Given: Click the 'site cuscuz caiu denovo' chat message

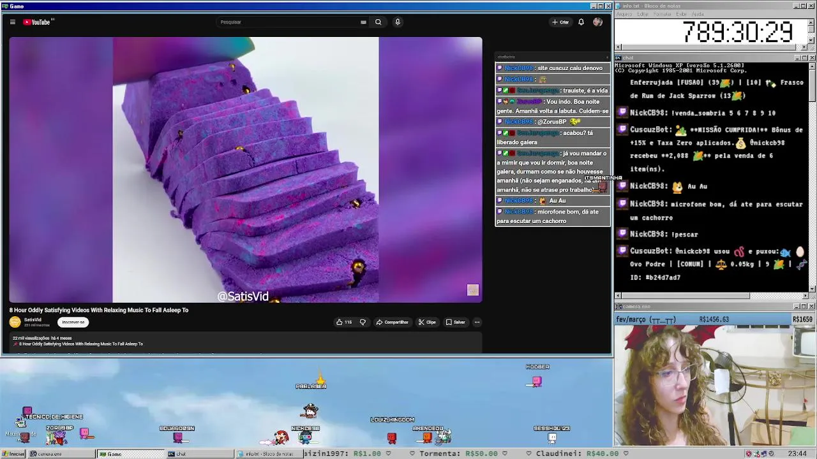Looking at the screenshot, I should (552, 68).
